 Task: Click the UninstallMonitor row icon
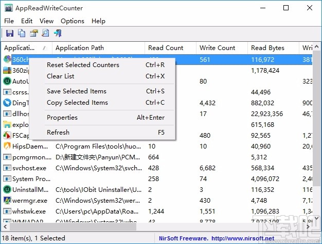tap(7, 189)
